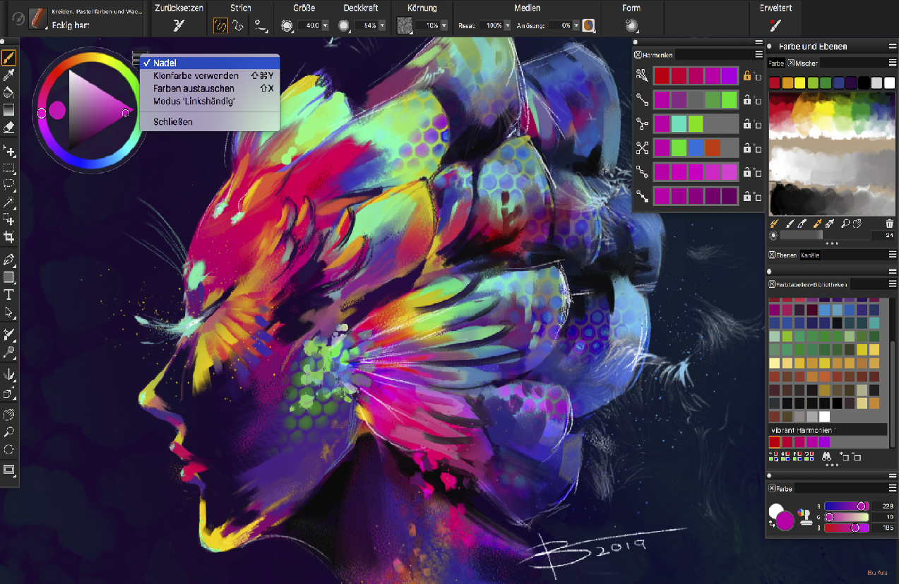
Task: Select the Text tool
Action: pos(9,295)
